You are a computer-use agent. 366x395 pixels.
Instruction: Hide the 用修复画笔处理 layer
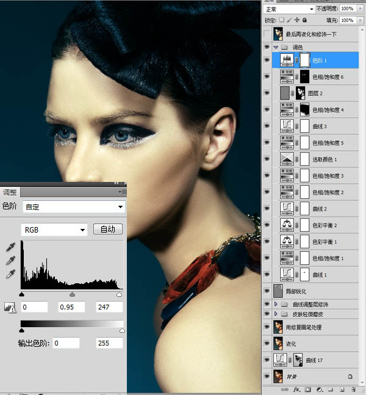tap(267, 327)
